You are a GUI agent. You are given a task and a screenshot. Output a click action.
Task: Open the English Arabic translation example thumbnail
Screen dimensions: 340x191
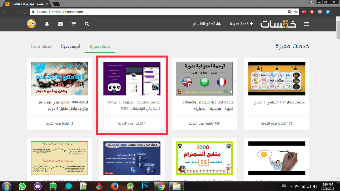(x=60, y=158)
